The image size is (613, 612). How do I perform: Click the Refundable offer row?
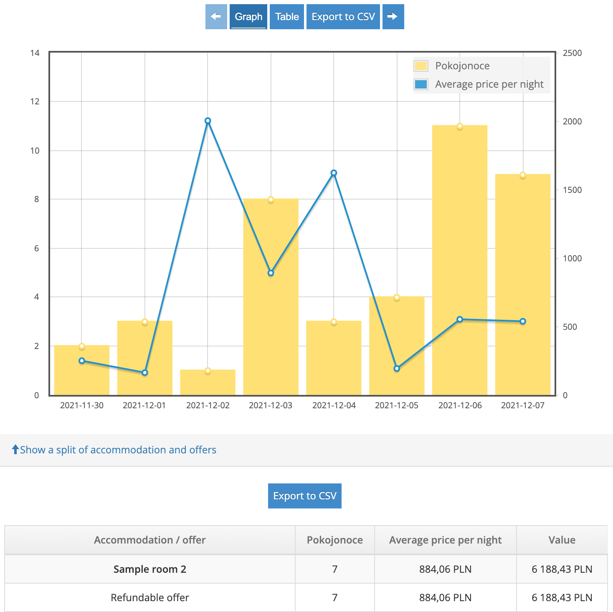(x=149, y=597)
